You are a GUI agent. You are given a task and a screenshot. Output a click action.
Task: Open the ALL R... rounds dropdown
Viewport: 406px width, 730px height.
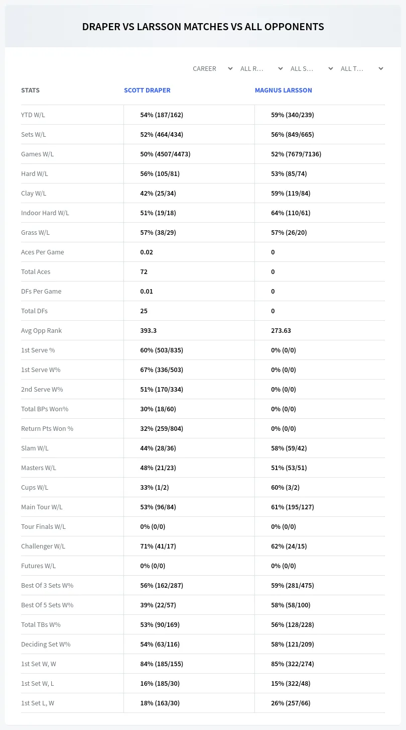[261, 68]
